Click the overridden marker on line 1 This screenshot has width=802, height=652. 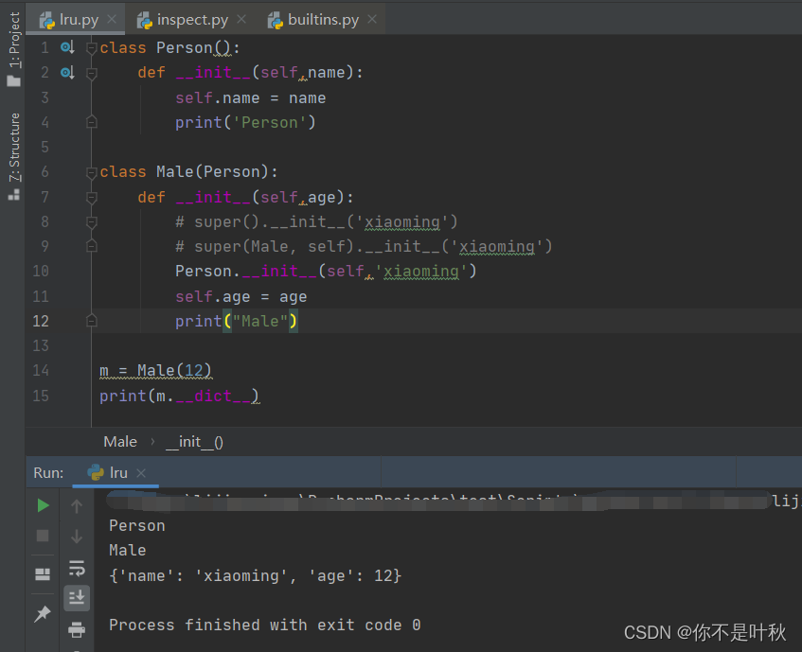(x=67, y=47)
